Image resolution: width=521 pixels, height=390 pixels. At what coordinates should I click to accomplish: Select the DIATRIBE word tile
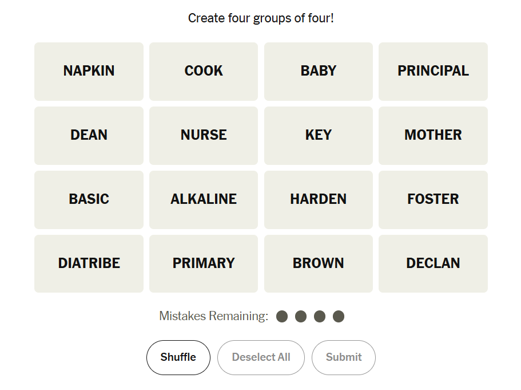(89, 263)
